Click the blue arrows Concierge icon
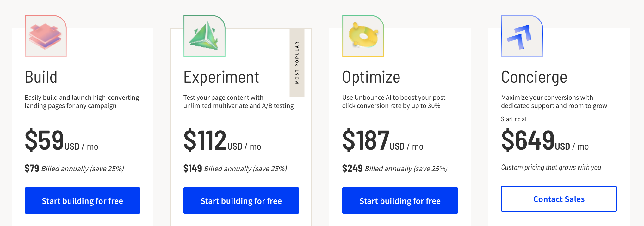Screen dimensions: 644x226 point(522,36)
